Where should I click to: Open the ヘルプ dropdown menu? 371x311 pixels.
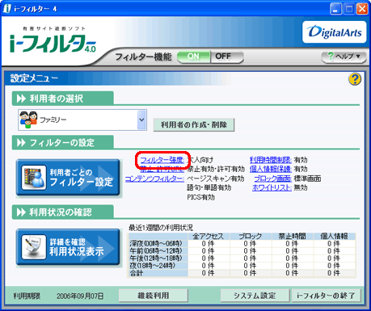click(344, 57)
